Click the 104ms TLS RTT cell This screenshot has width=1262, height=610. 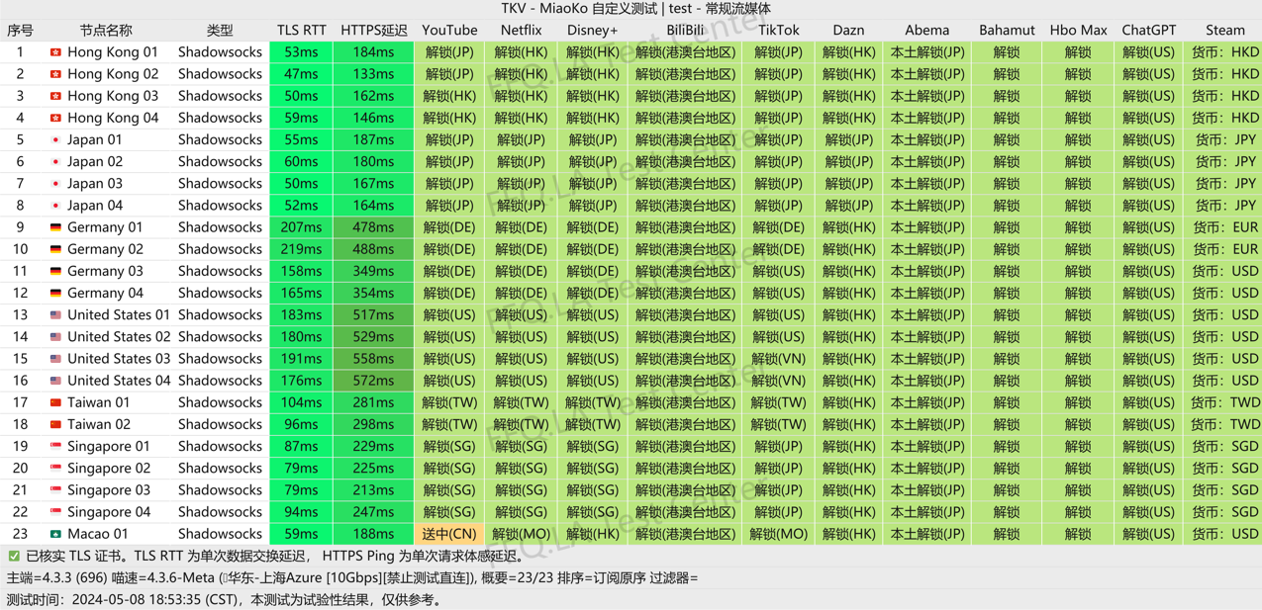301,402
